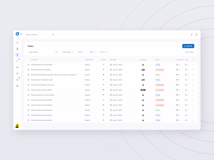Open the contacts person icon in sidebar
The image size is (214, 160).
(x=17, y=49)
